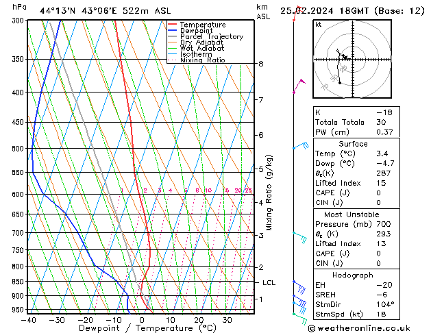Click the lowest cyan wind barb near surface
431x333 pixels.
(300, 315)
